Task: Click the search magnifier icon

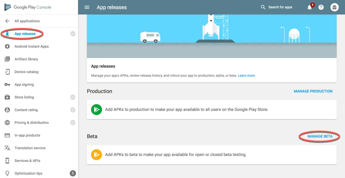Action: [263, 7]
